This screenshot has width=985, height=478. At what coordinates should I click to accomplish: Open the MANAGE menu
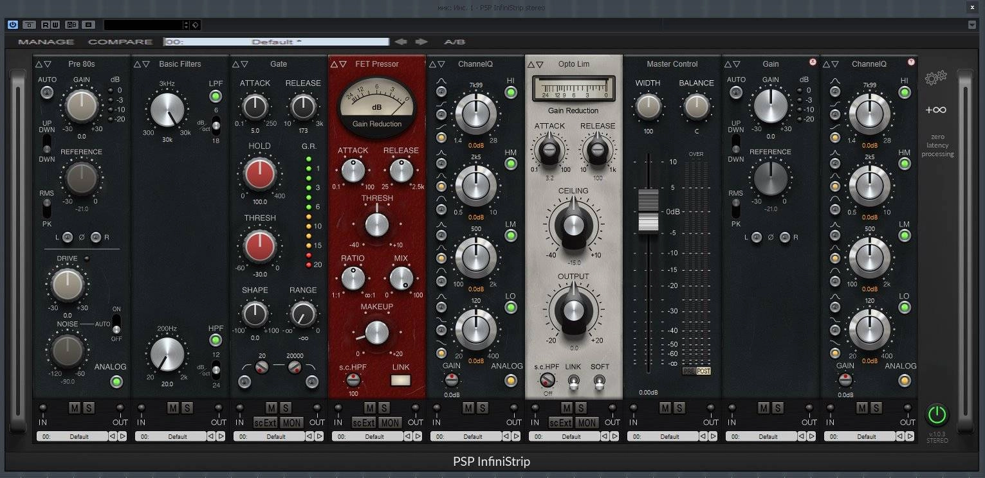(46, 42)
